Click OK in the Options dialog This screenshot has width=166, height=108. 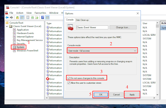[x=101, y=95]
